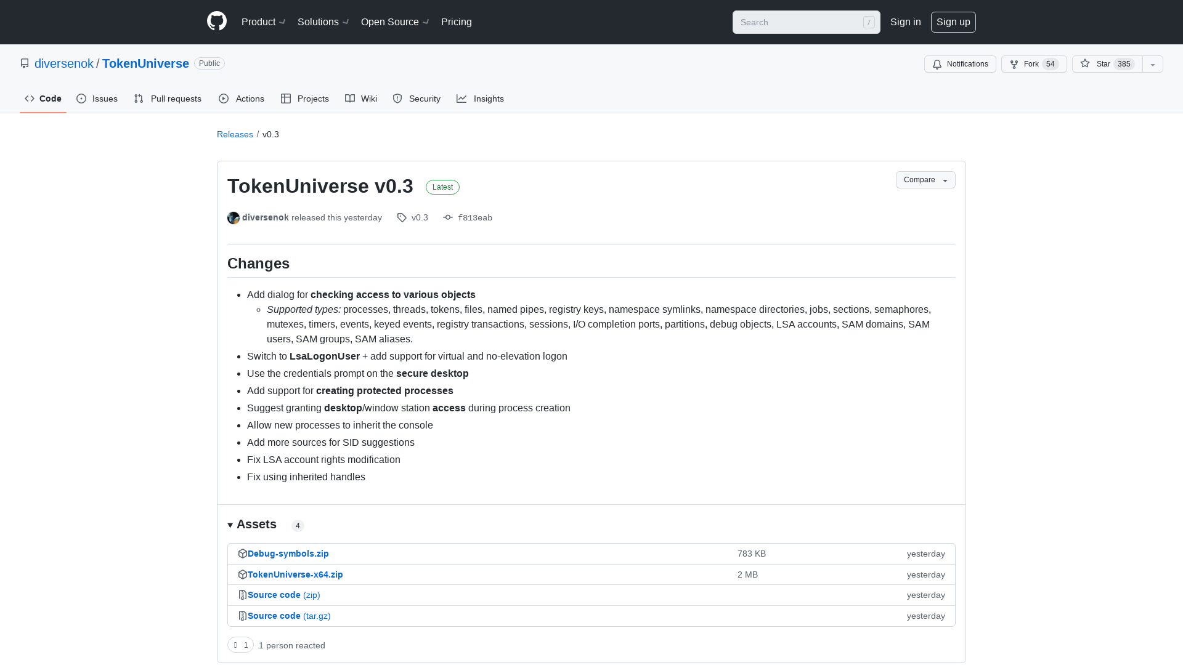Click the 783 KB file size
1183x665 pixels.
click(752, 554)
